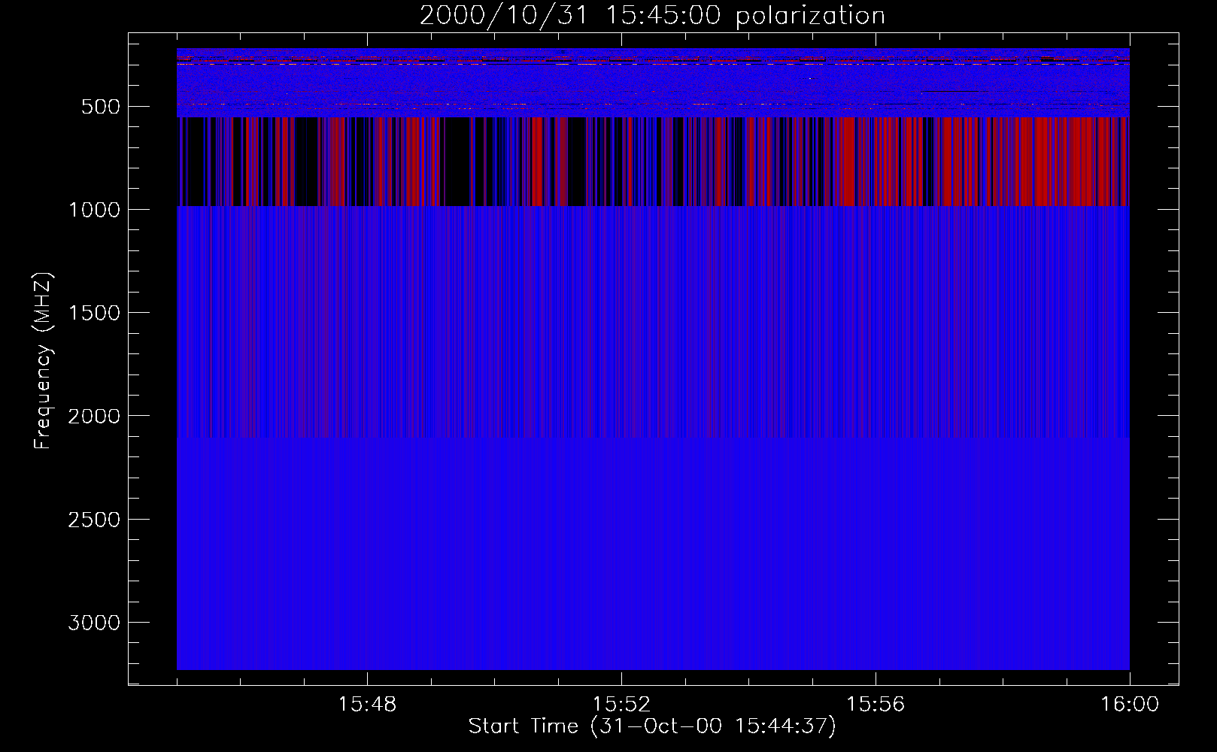
Task: Click the 16:00 time tick label
Action: [x=1130, y=704]
